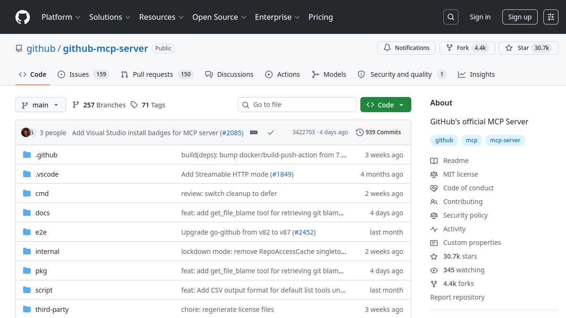The image size is (566, 318).
Task: Click the Activity pulse icon
Action: coord(434,229)
